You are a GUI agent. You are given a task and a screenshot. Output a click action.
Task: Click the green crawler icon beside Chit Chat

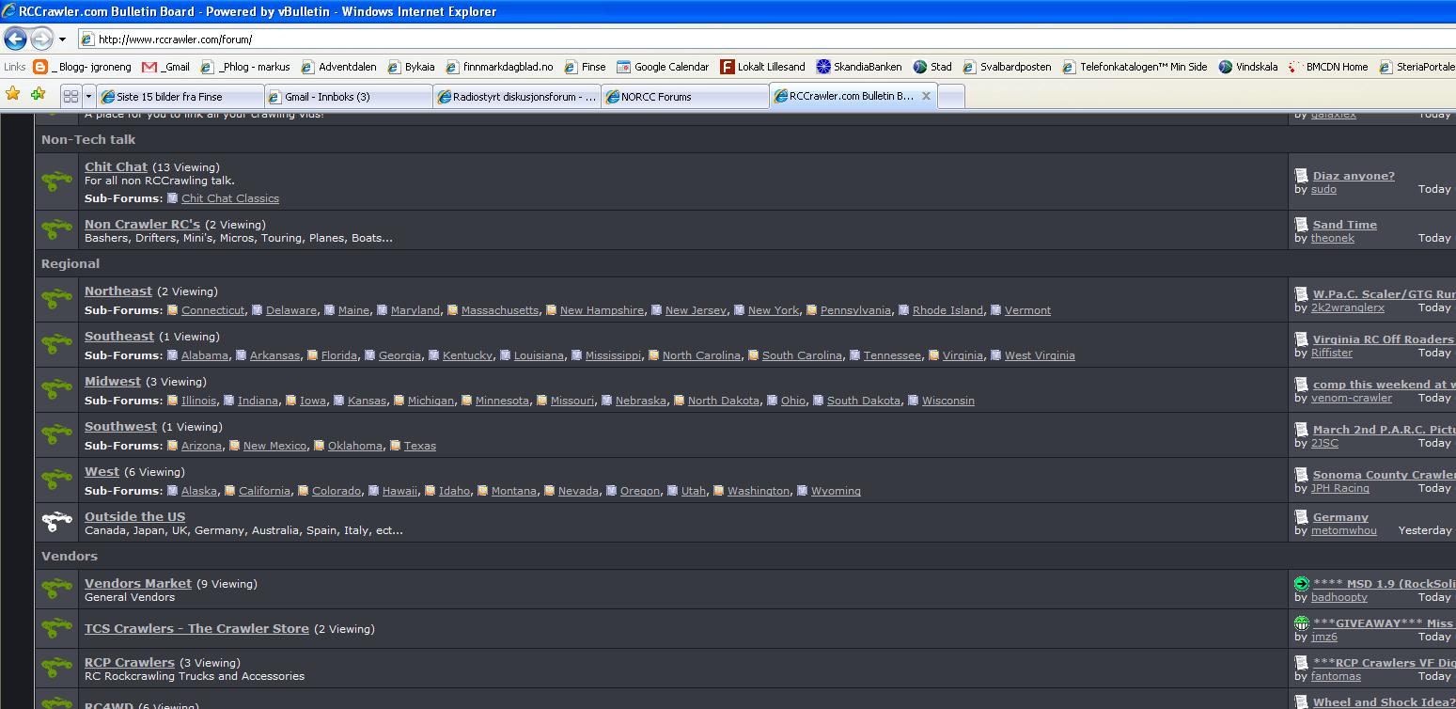[57, 181]
